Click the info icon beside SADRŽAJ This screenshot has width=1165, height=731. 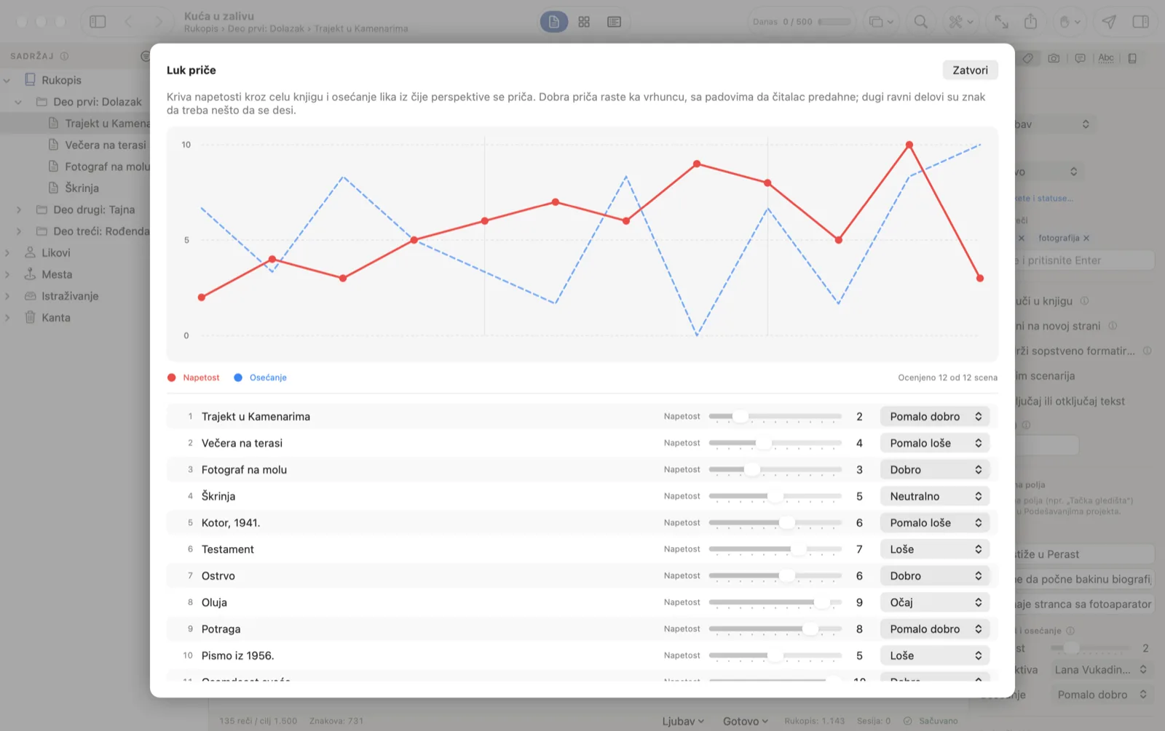[64, 56]
